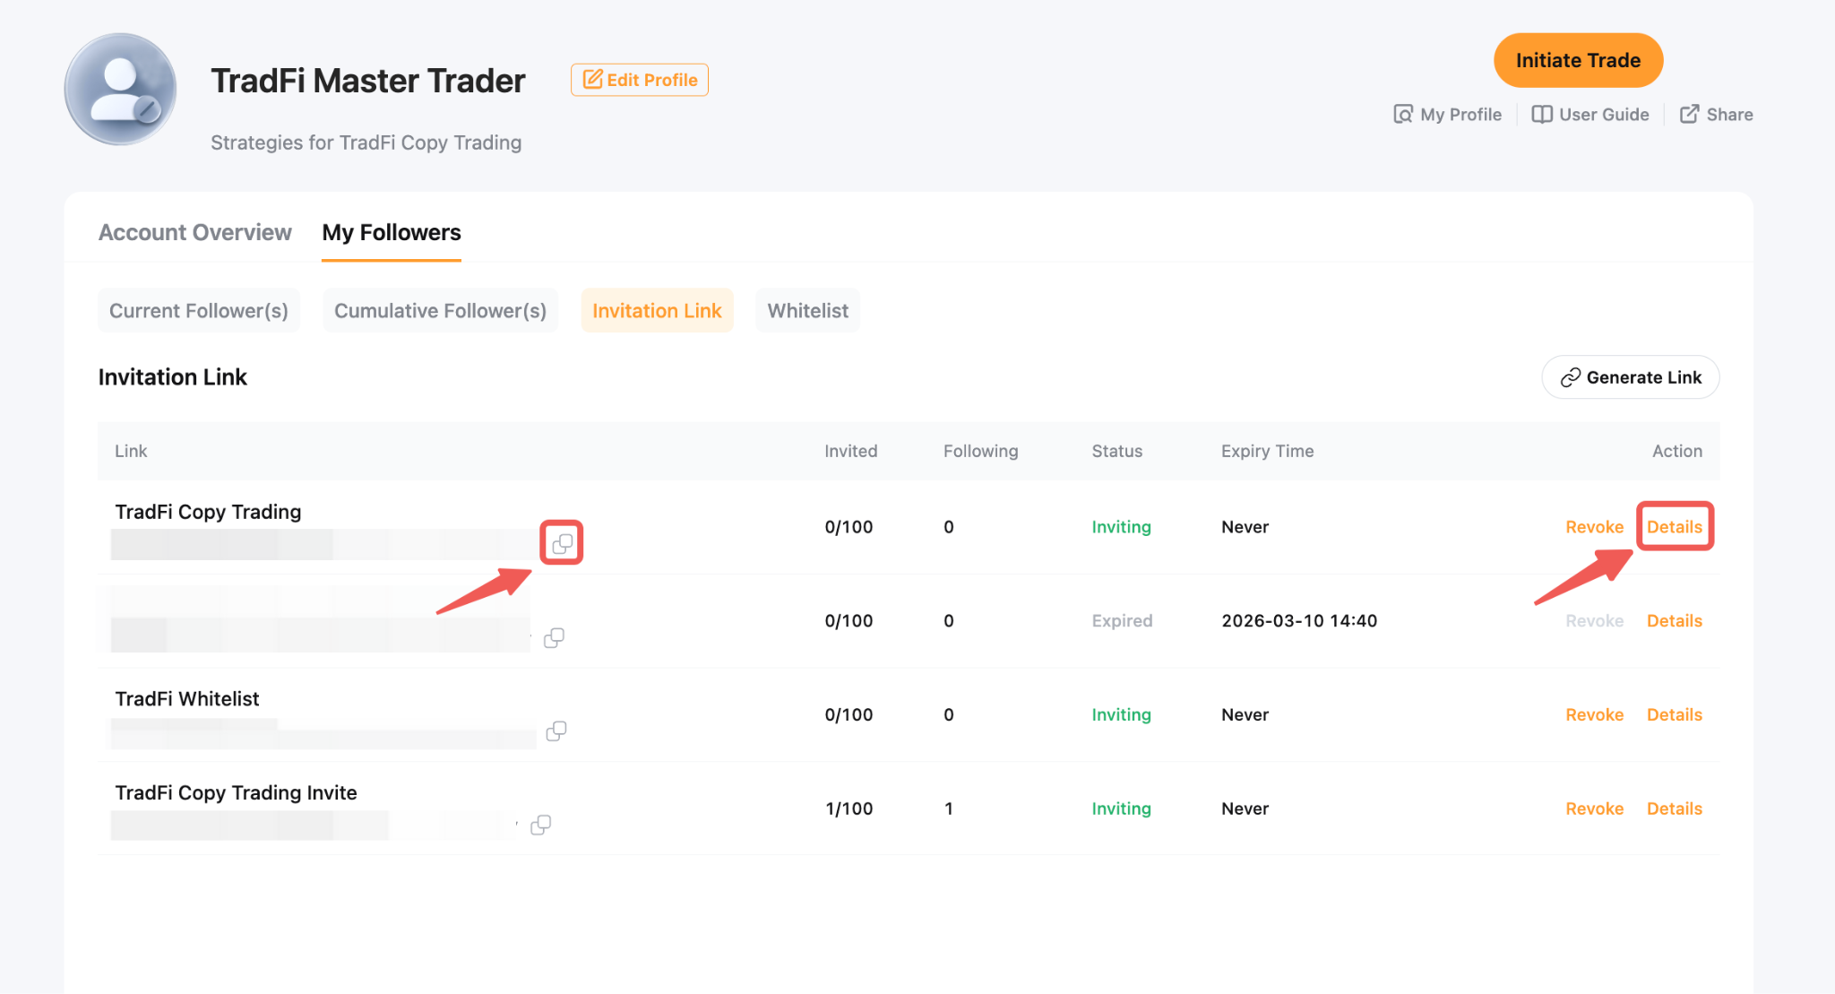
Task: Copy the TradFi Whitelist link
Action: click(x=556, y=730)
